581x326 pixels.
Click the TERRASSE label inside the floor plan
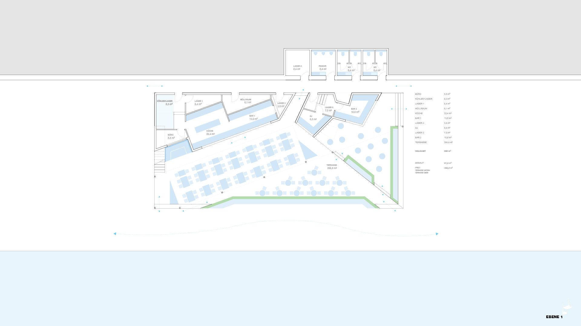[x=331, y=165]
